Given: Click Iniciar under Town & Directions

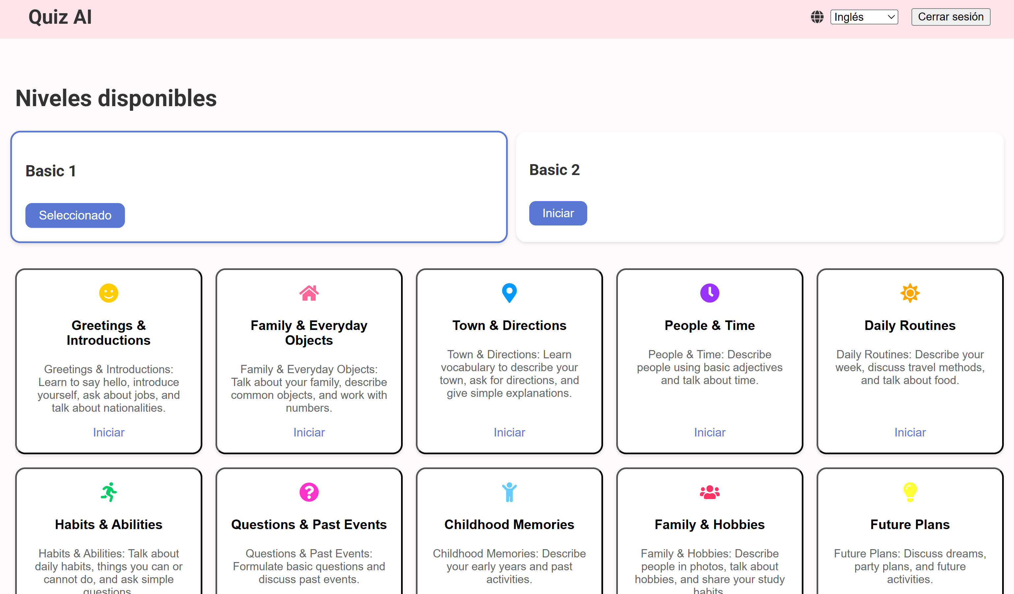Looking at the screenshot, I should 509,432.
